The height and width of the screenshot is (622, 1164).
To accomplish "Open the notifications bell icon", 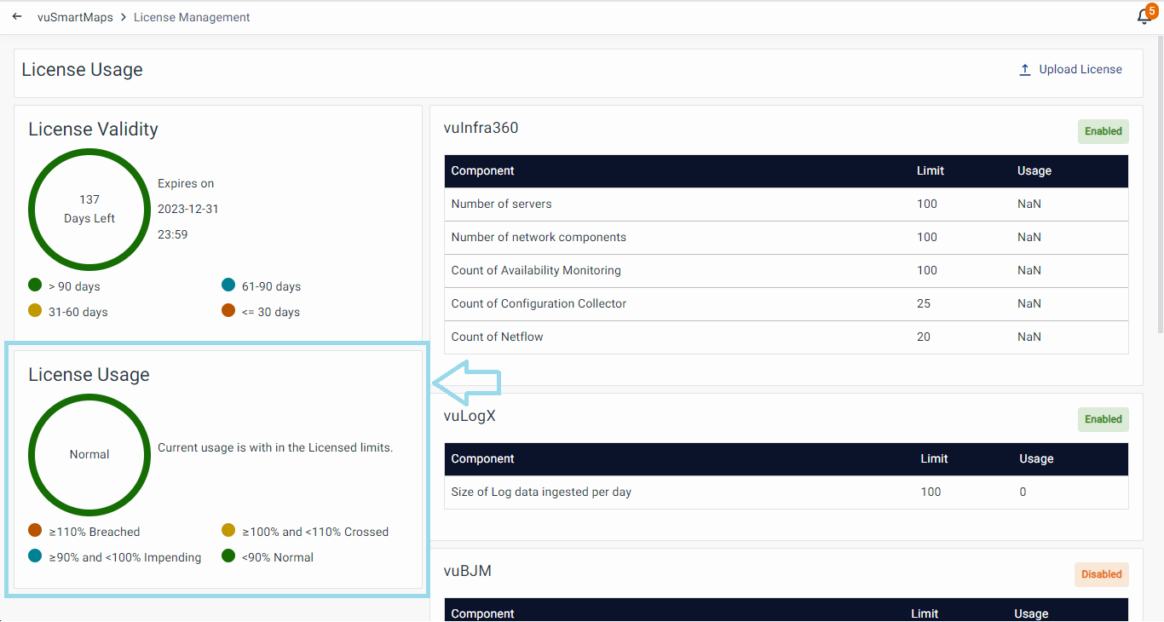I will (x=1144, y=17).
